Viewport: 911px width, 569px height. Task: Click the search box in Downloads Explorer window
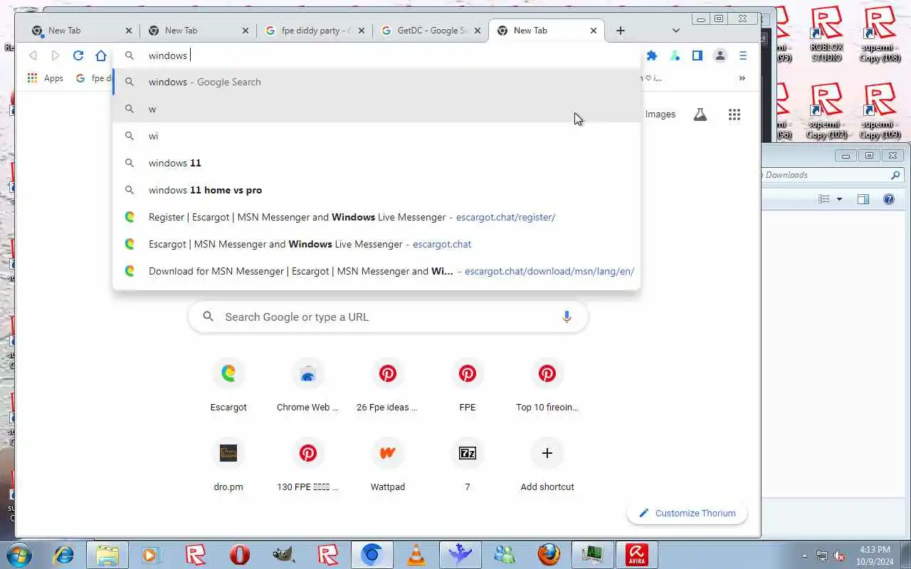pyautogui.click(x=833, y=174)
